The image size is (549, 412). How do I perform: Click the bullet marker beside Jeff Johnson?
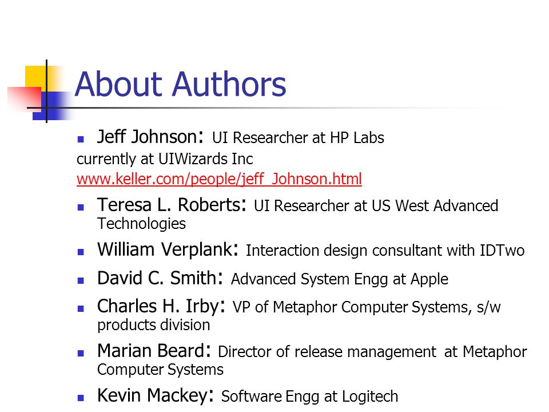click(81, 139)
